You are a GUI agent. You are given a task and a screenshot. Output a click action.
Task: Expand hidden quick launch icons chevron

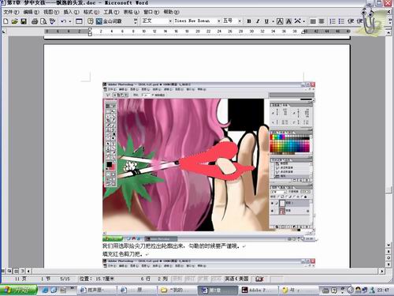coord(72,288)
